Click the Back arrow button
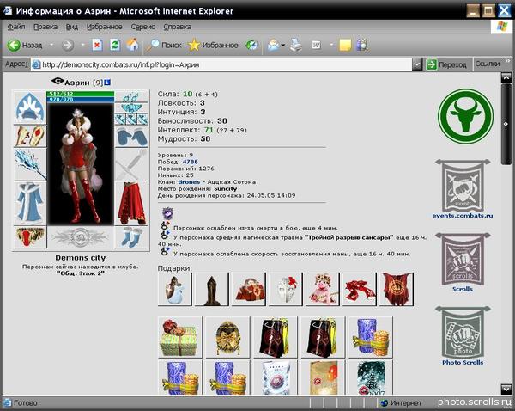 coord(14,45)
